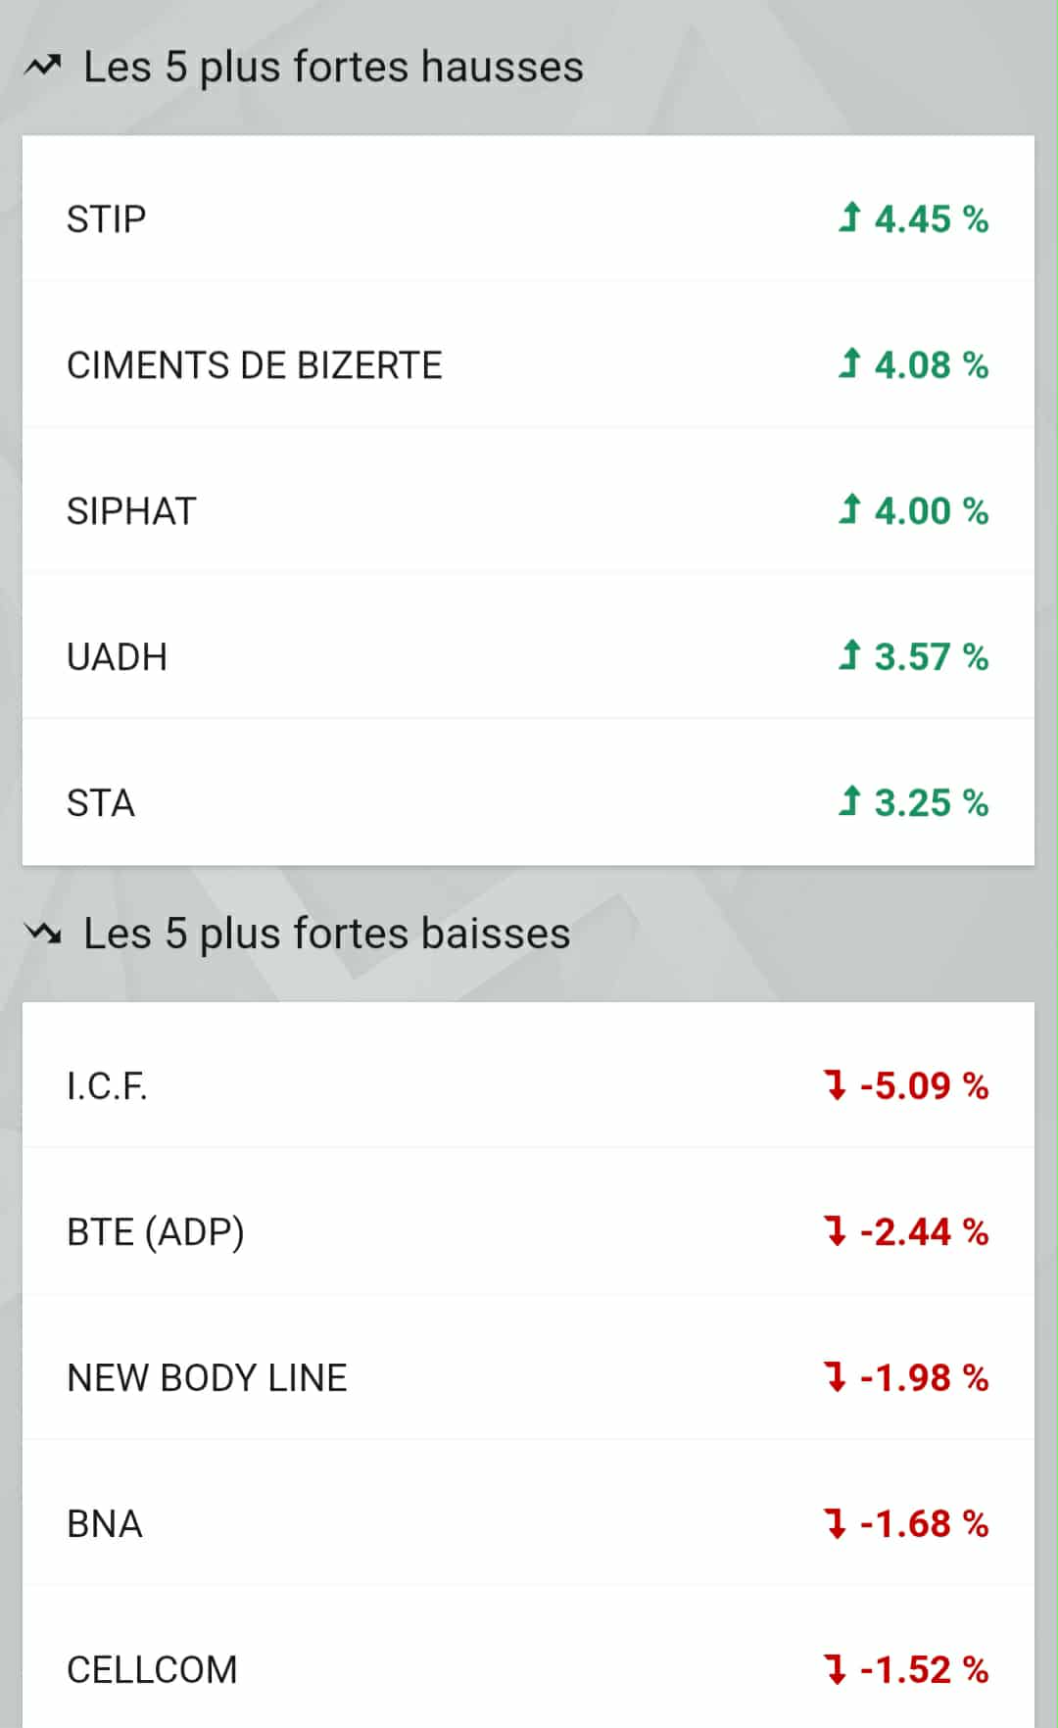Tap the green up arrow for STA
The width and height of the screenshot is (1058, 1728).
(x=849, y=801)
